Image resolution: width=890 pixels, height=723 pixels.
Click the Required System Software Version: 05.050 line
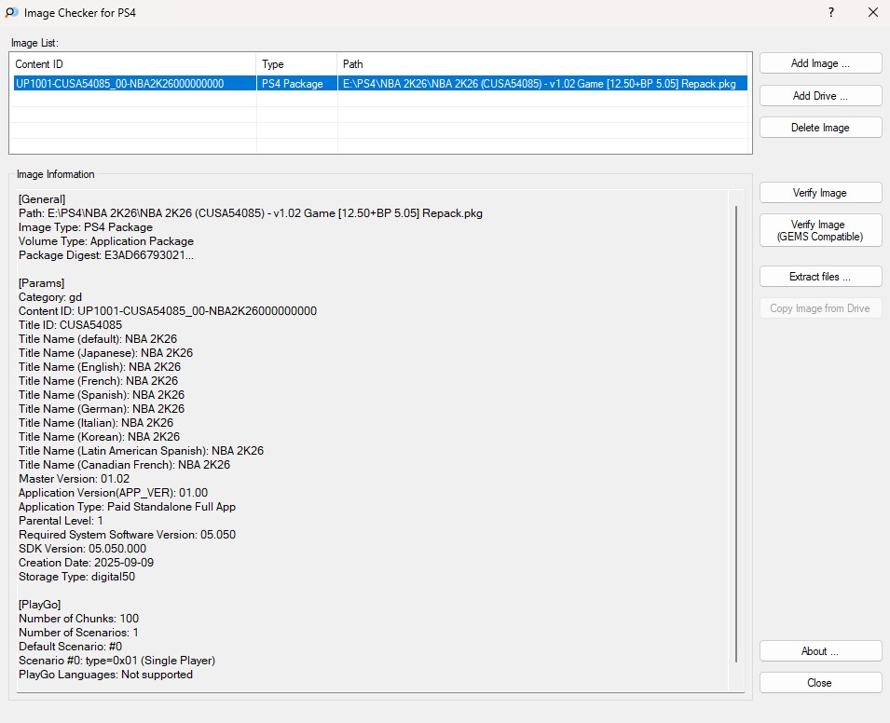click(x=127, y=535)
